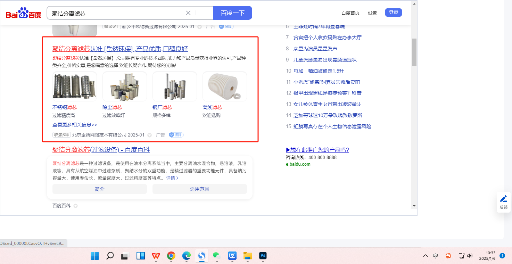Toggle the Chinese IME mode indicator 中
Screen dimensions: 512x264
436,256
